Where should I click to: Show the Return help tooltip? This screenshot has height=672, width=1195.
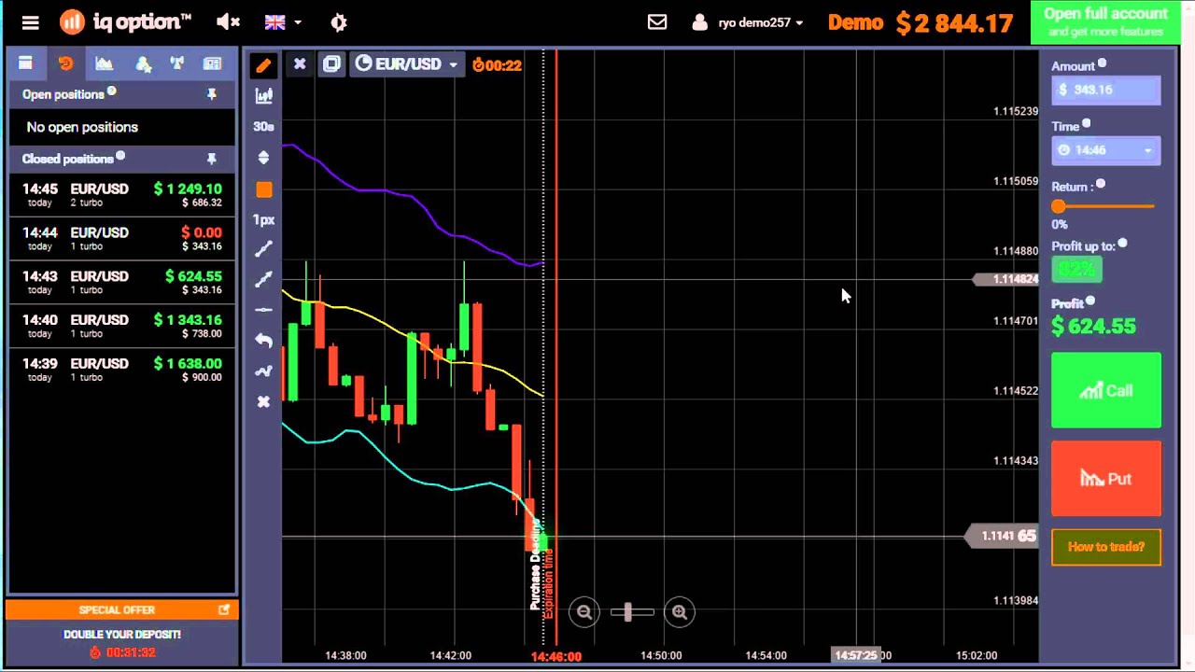[x=1101, y=184]
